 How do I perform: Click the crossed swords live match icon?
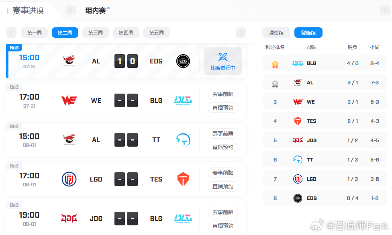tap(223, 57)
